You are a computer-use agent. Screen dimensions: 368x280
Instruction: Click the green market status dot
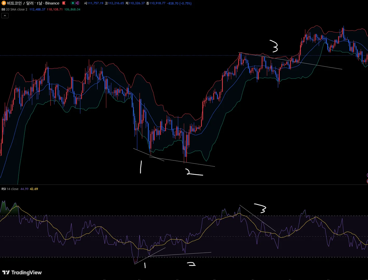click(x=73, y=3)
